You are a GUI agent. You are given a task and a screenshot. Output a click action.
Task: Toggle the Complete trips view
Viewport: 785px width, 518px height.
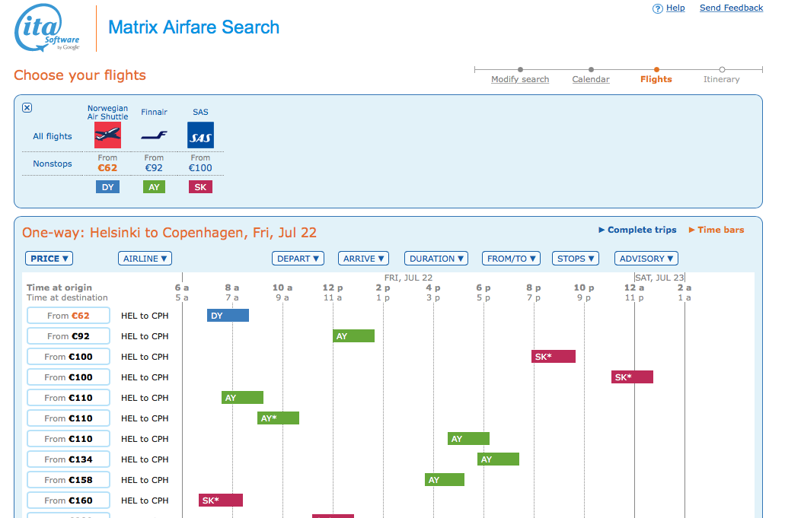(637, 230)
